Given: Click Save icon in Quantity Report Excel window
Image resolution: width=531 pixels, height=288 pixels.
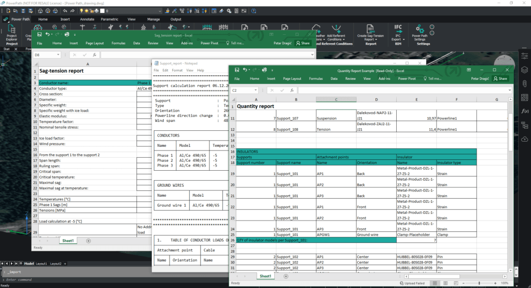Looking at the screenshot, I should pos(236,70).
